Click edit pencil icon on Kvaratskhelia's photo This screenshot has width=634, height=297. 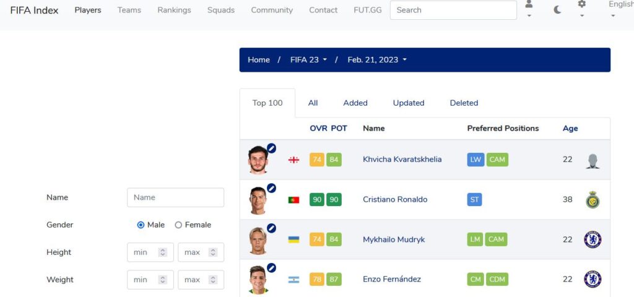click(271, 148)
